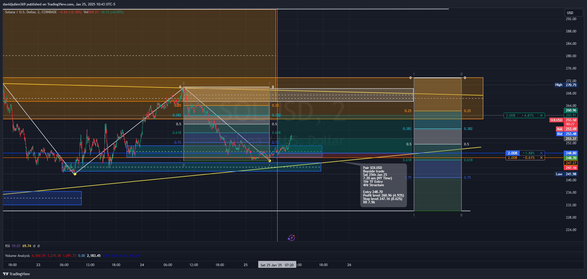
Task: Click the Sat 25 Jan '25 07:20 time label
Action: tap(277, 265)
